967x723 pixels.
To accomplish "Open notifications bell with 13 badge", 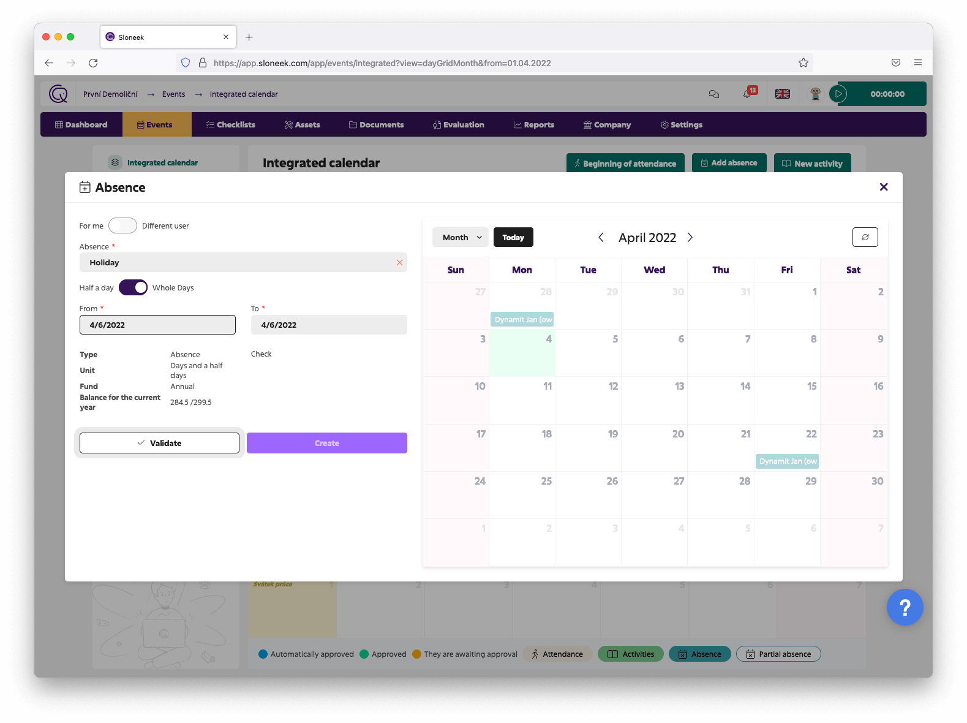I will coord(748,93).
